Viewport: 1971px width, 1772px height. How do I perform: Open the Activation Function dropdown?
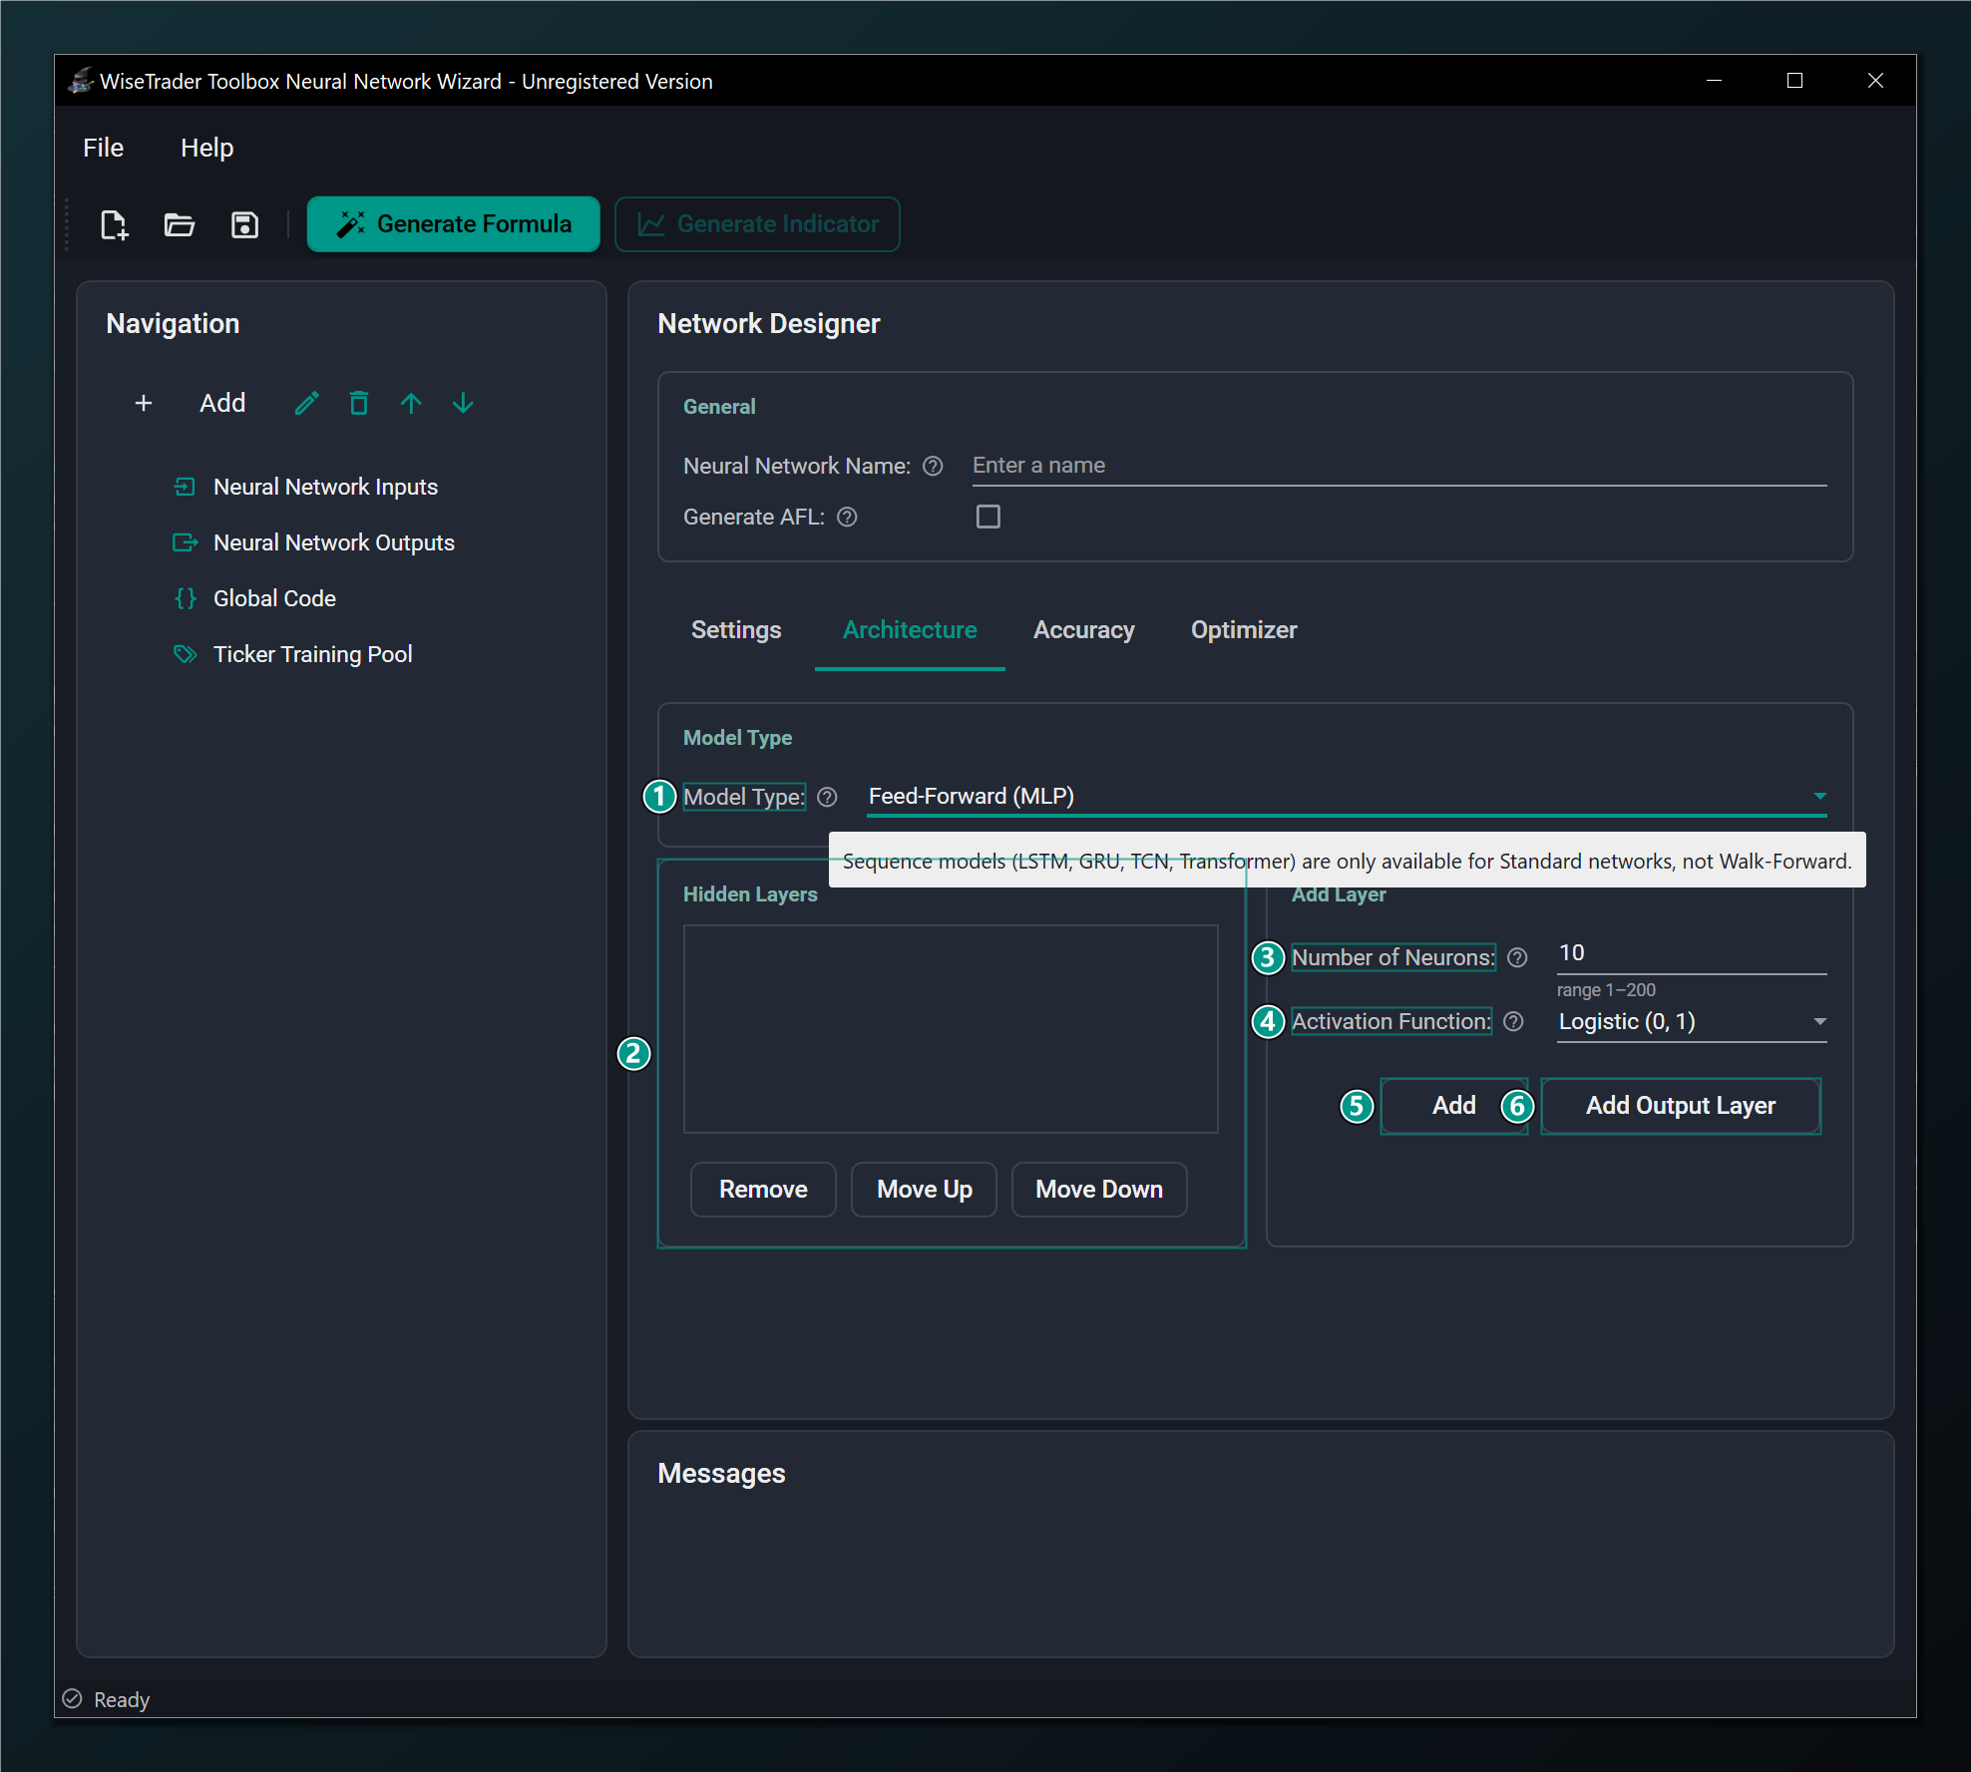point(1692,1021)
